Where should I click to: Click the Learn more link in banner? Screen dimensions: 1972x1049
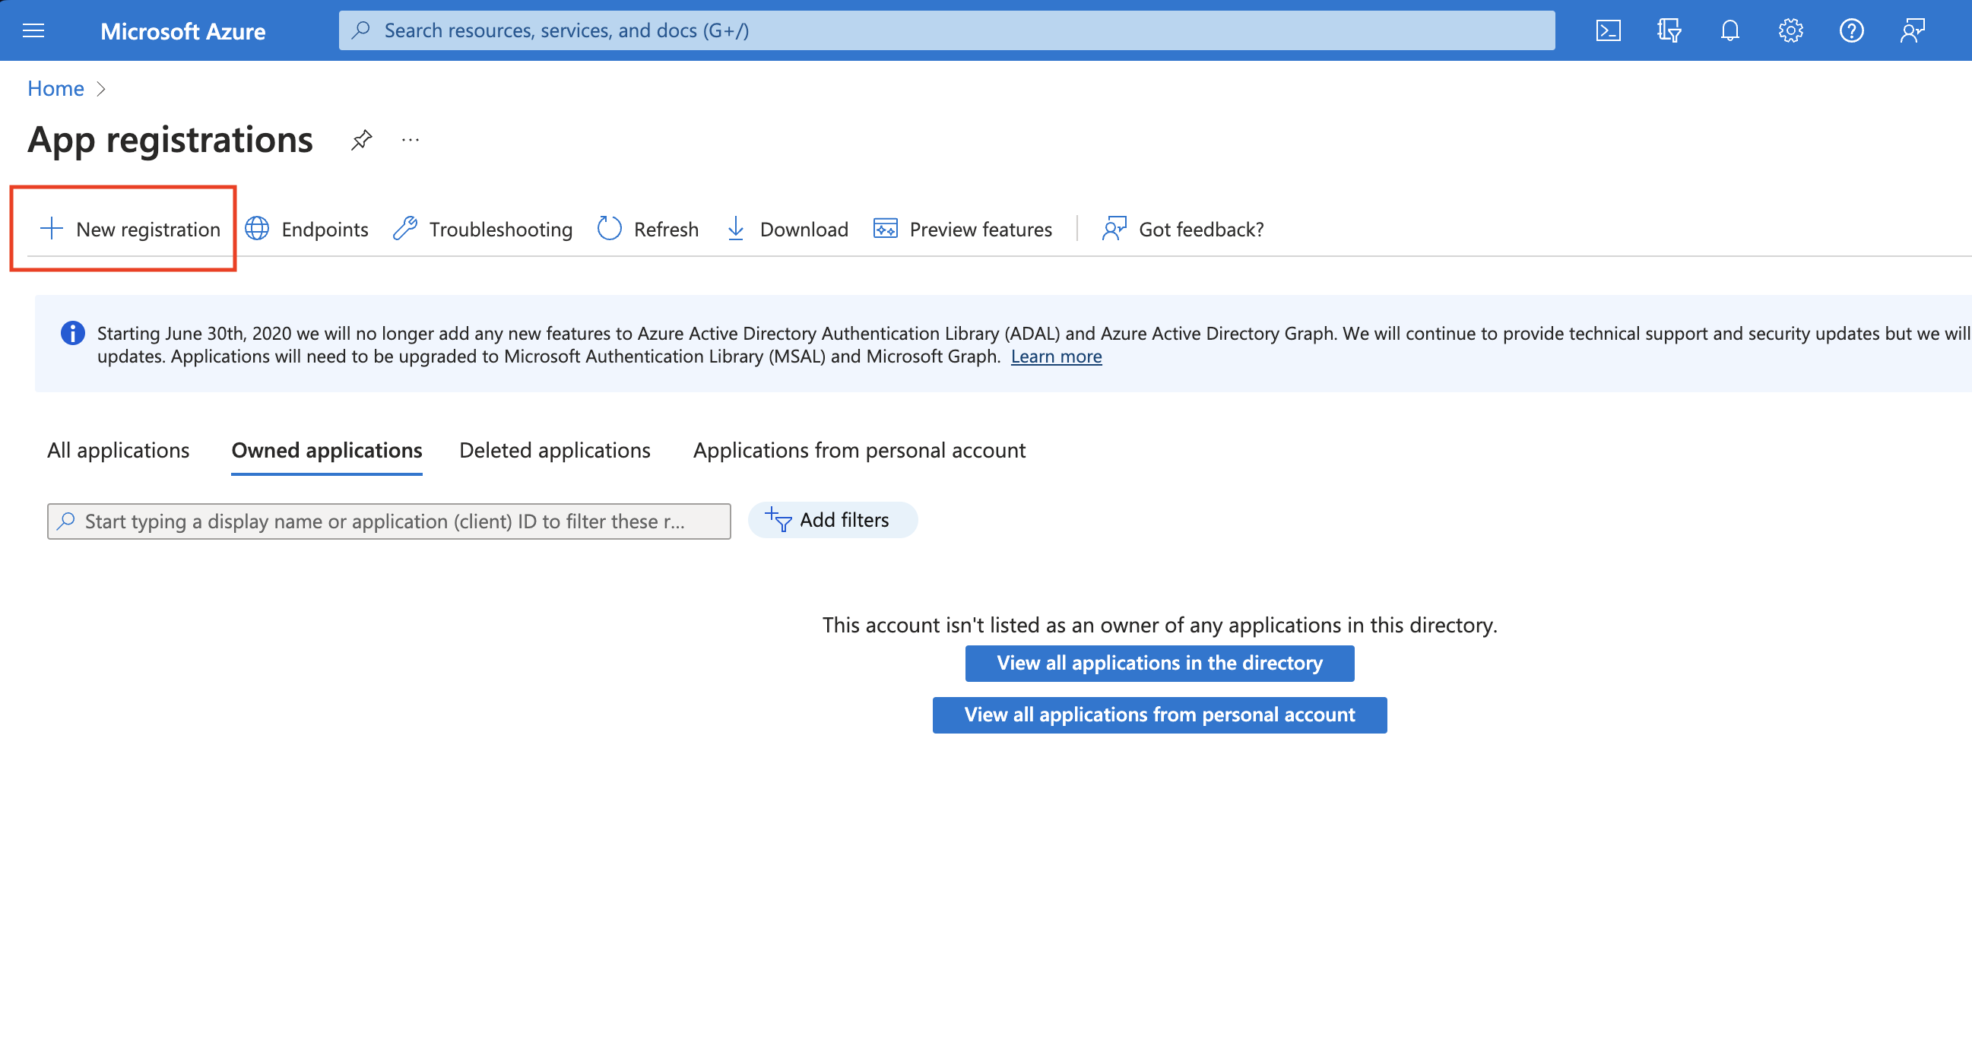point(1056,357)
